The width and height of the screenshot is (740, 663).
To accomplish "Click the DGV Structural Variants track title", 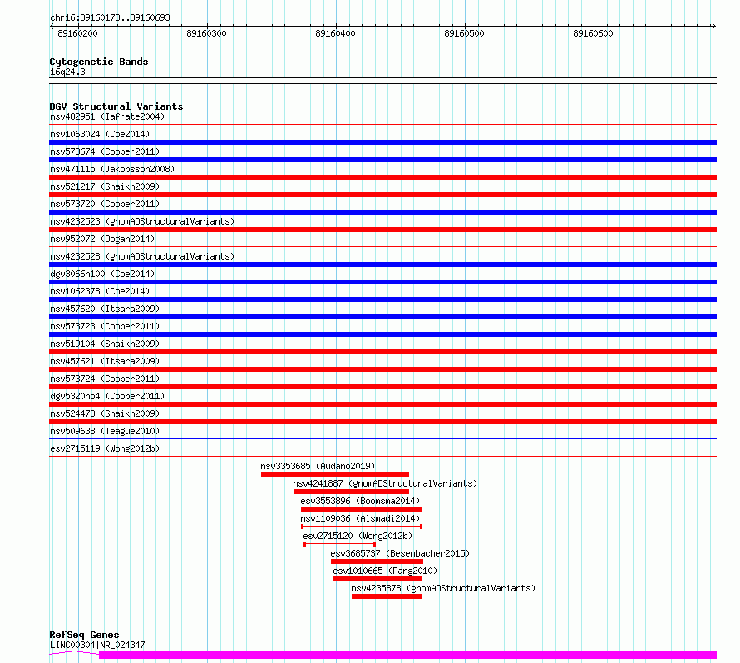I will 116,106.
